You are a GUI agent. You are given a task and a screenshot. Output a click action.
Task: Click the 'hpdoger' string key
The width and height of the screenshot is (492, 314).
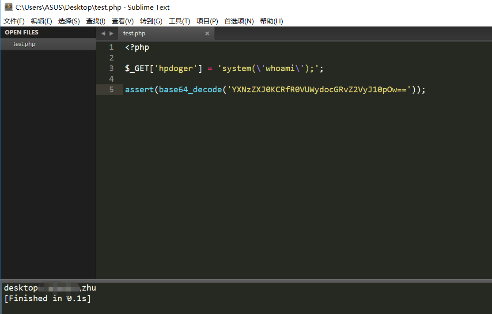click(176, 68)
